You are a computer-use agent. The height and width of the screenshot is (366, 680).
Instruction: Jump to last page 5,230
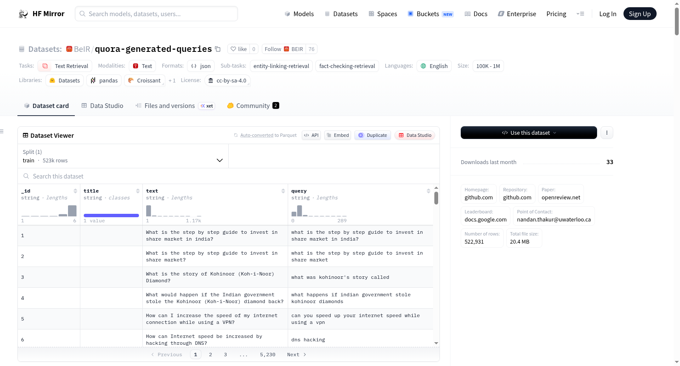(268, 355)
